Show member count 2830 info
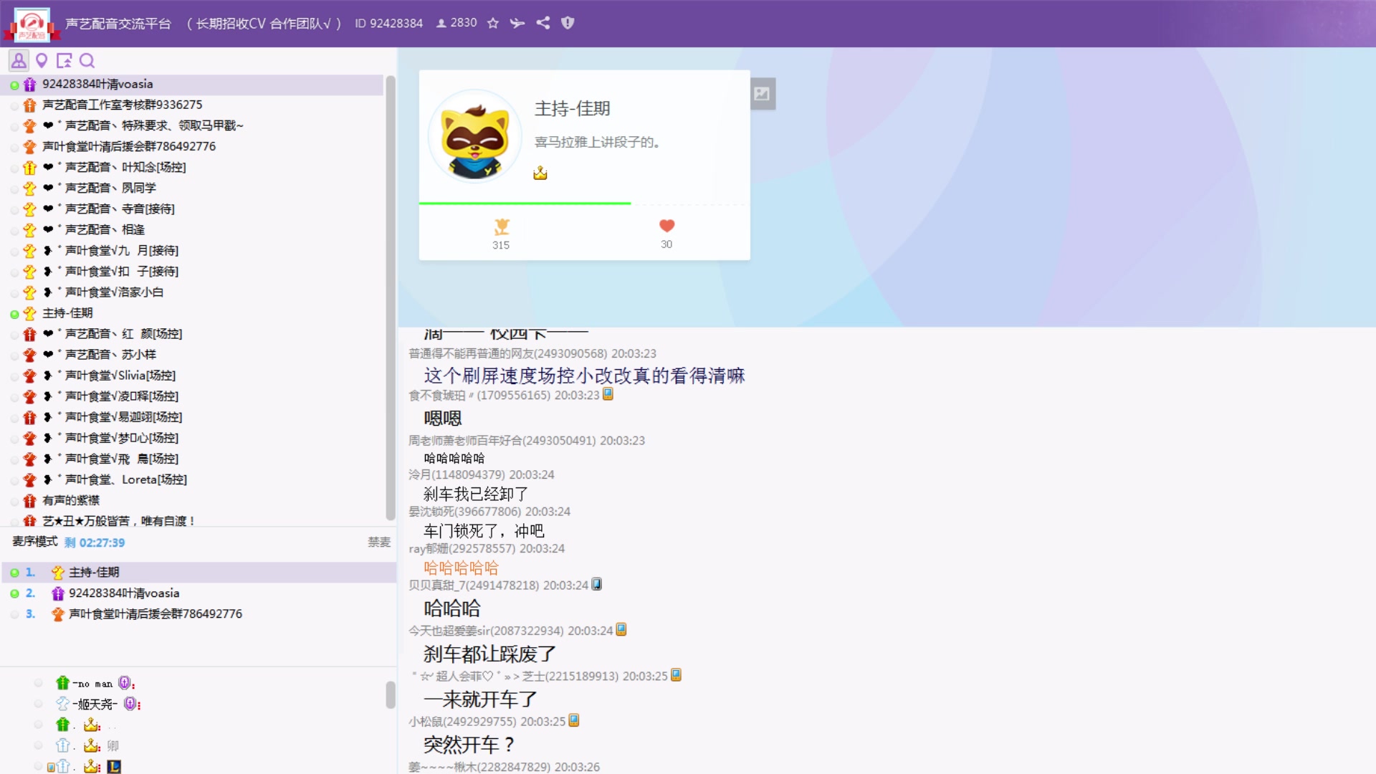This screenshot has height=774, width=1376. click(x=457, y=23)
